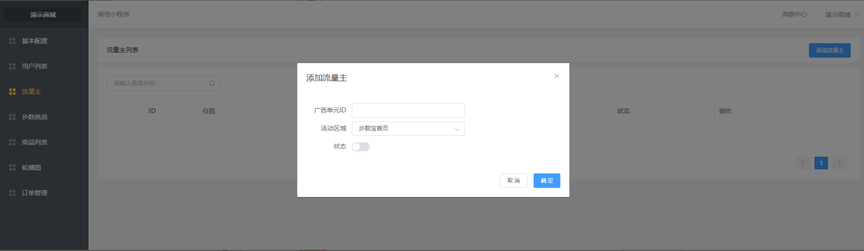Click the grid icon beside 订单管理
Screen dimensions: 864x251
12,193
